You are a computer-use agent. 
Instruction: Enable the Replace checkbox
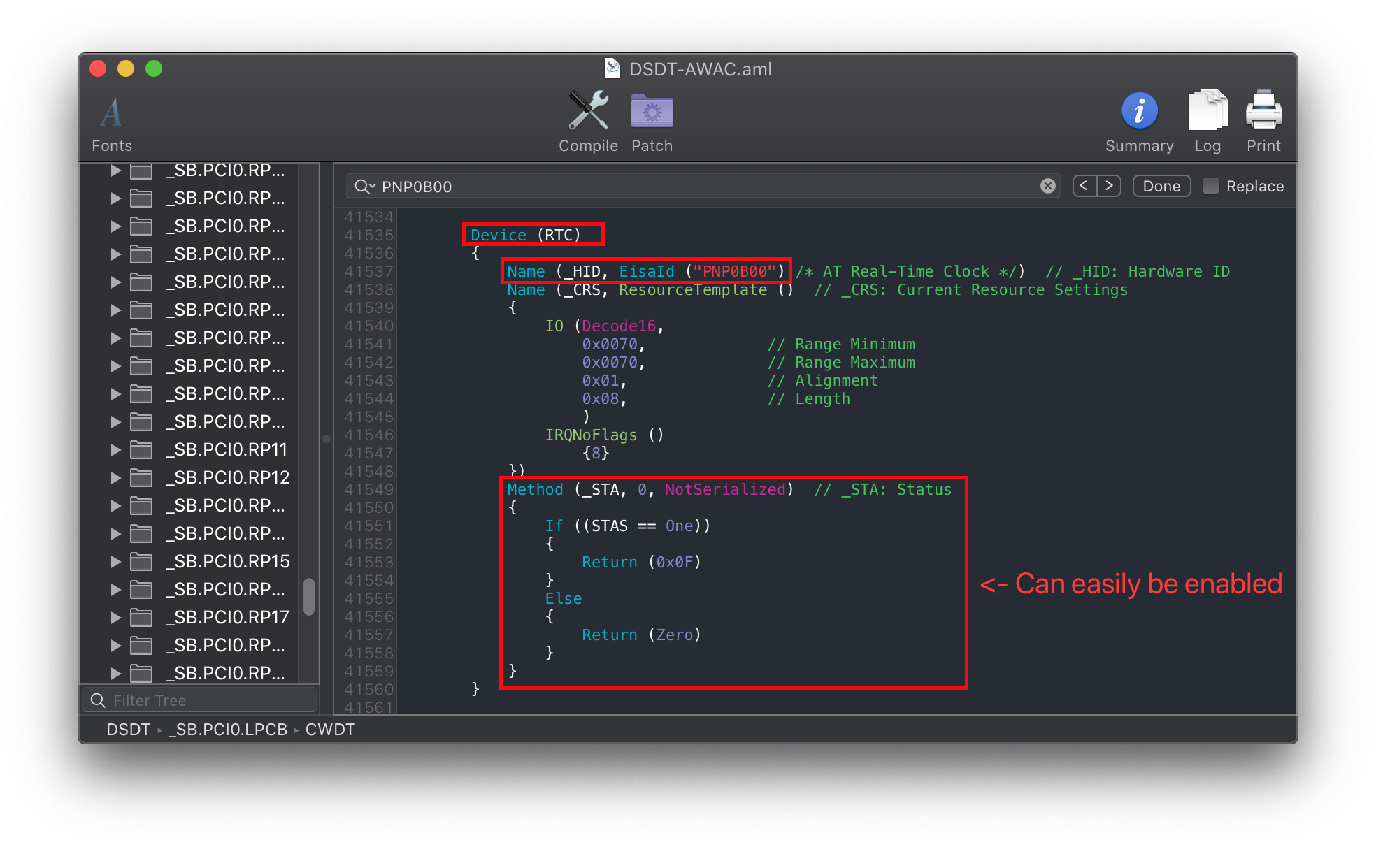1211,186
